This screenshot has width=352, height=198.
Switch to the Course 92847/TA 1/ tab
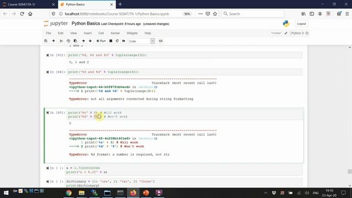tap(29, 4)
